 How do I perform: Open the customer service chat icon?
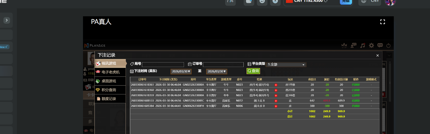[353, 45]
